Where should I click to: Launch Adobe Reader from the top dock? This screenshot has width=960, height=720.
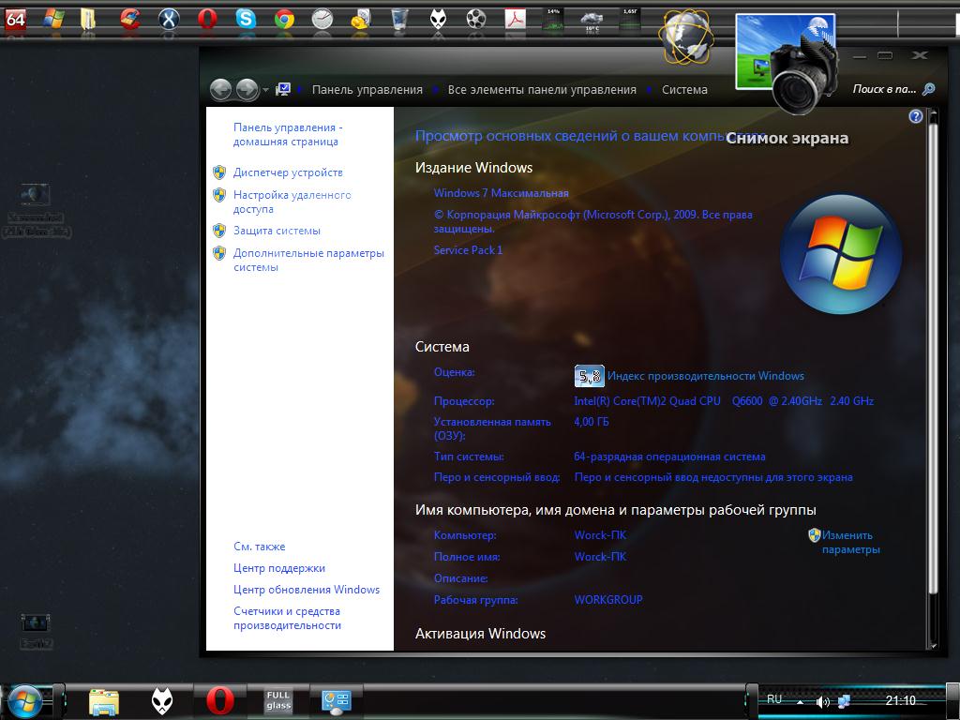click(515, 20)
